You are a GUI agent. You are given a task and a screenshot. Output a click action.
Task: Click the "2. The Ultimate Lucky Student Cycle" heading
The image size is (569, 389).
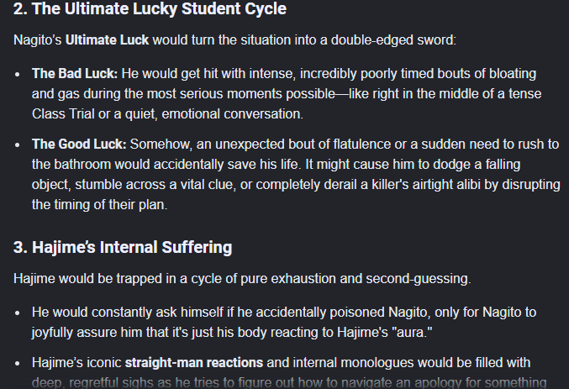click(x=150, y=9)
